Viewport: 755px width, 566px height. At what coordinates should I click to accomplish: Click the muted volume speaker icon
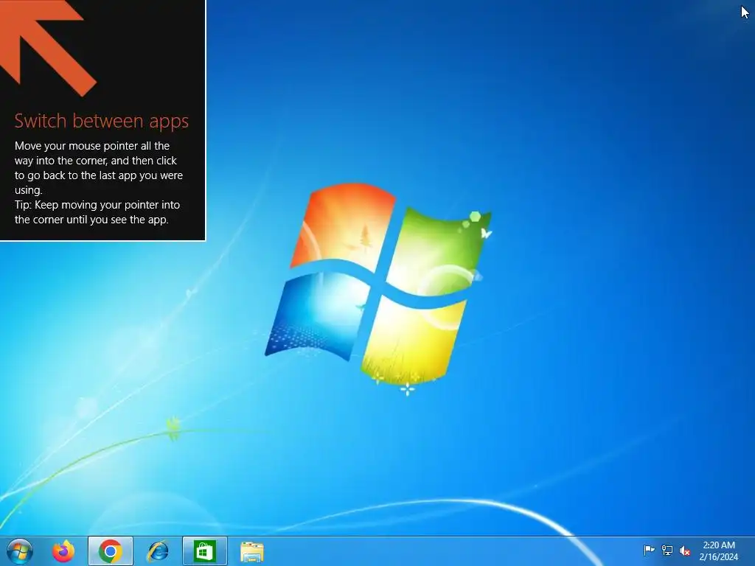click(x=685, y=550)
